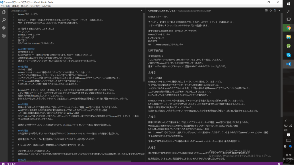Viewport: 294px width, 165px height.
Task: Select the Lenovoはクソ.md editor tab
Action: pos(19,11)
